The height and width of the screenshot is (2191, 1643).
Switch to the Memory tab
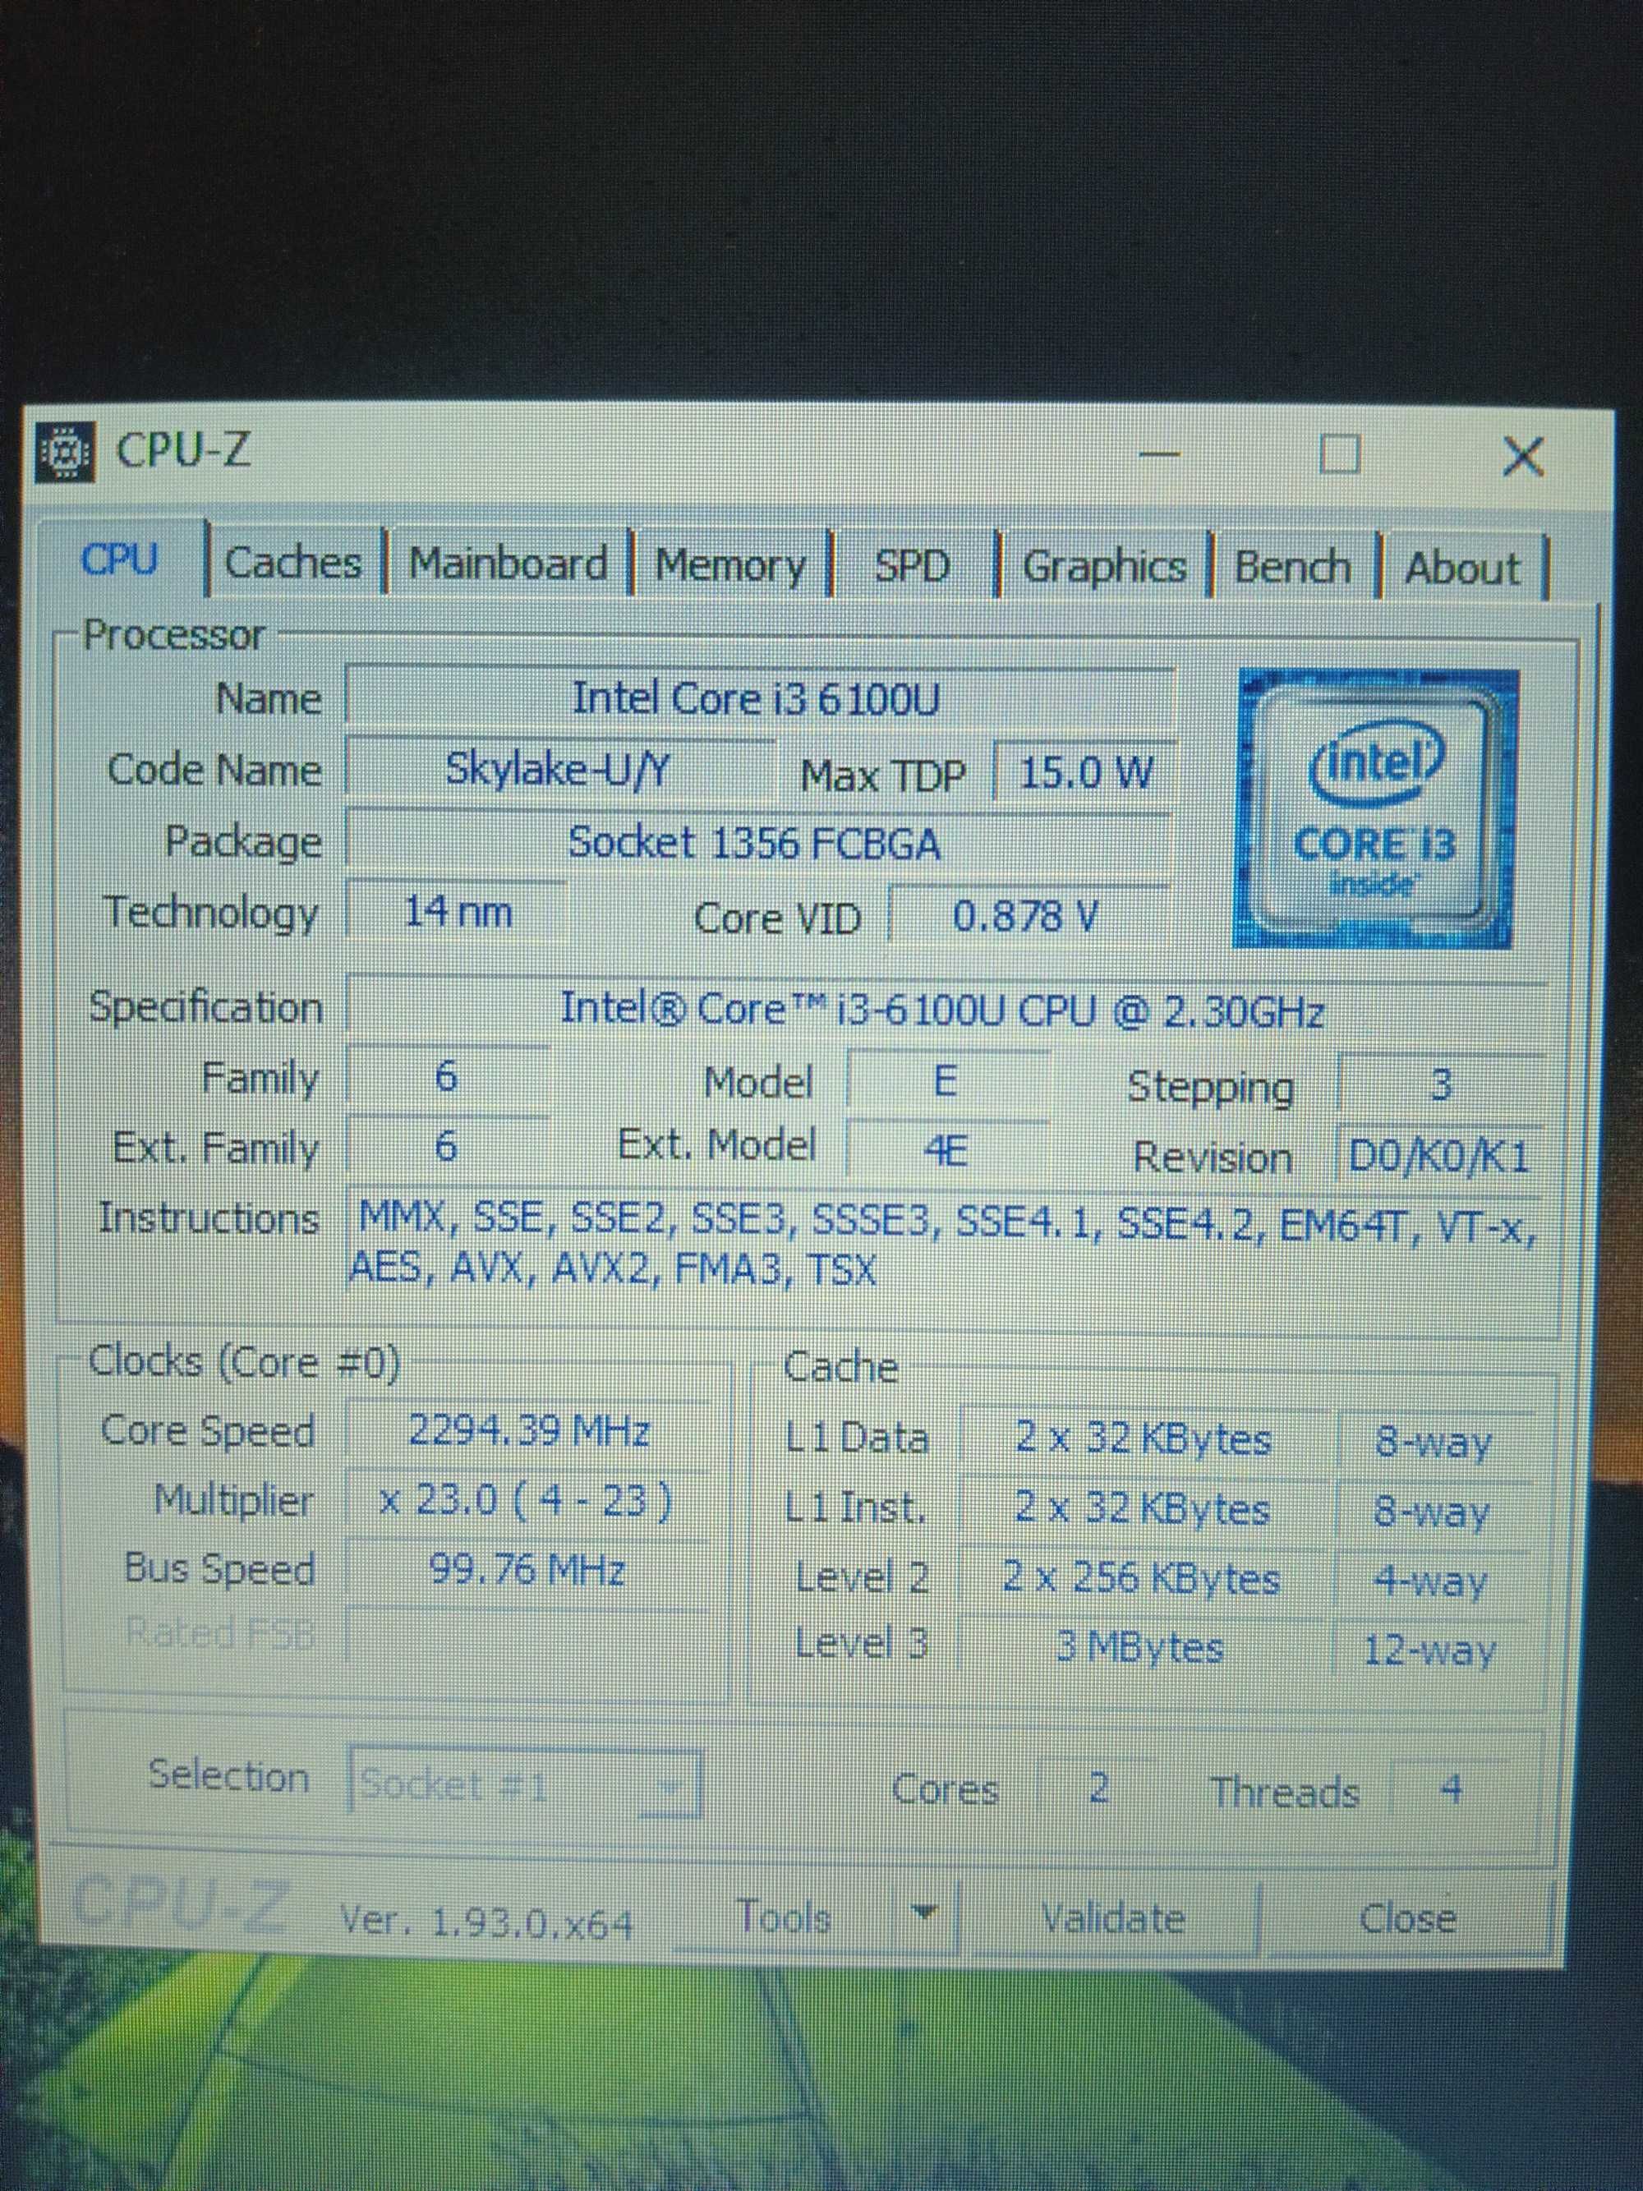point(729,567)
